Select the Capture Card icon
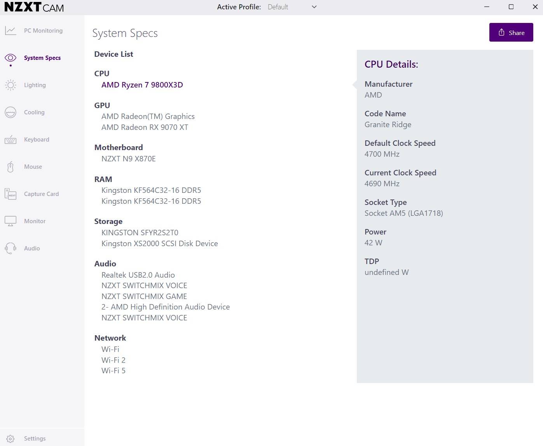This screenshot has width=543, height=446. point(10,194)
